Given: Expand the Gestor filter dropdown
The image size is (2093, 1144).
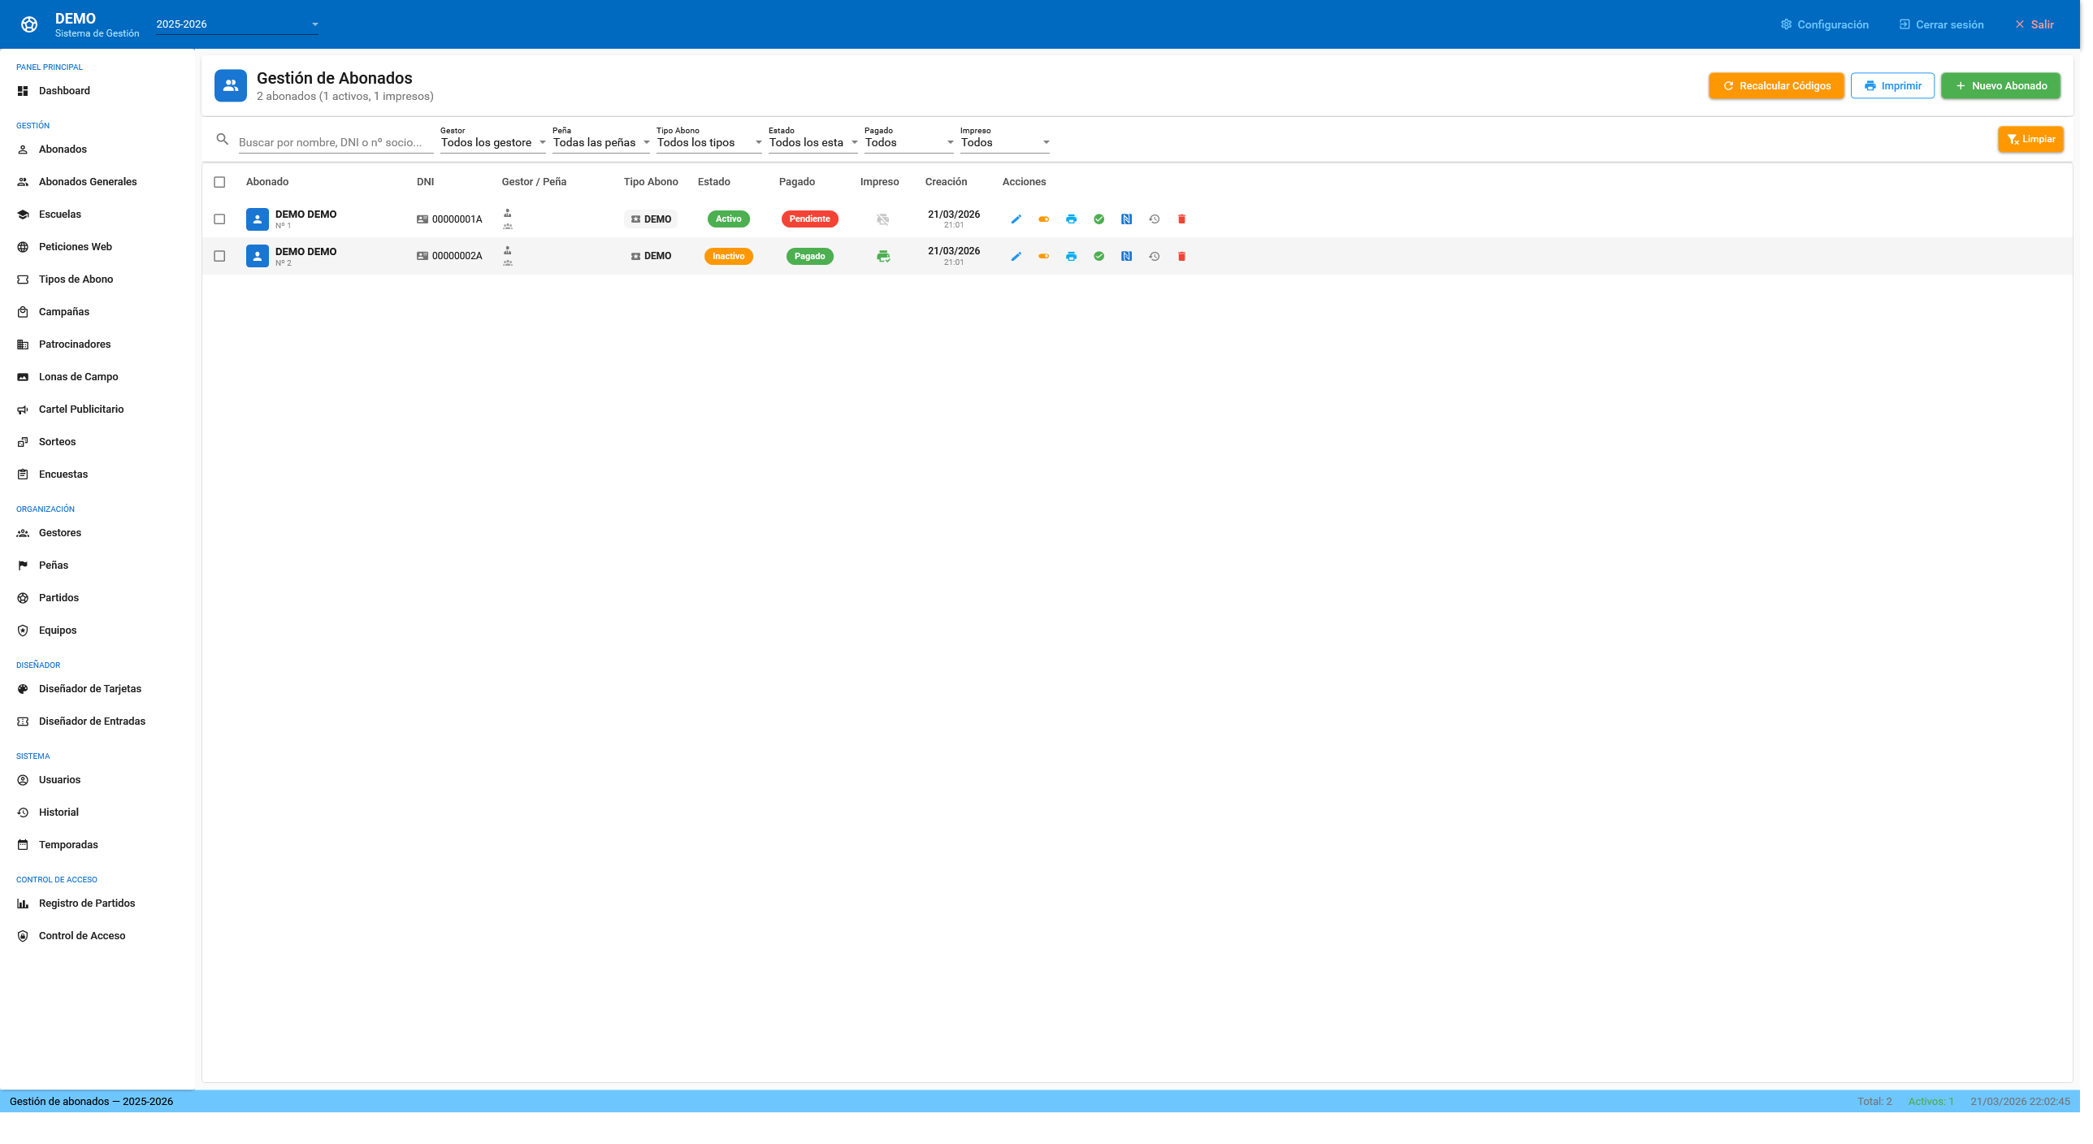Looking at the screenshot, I should (492, 142).
